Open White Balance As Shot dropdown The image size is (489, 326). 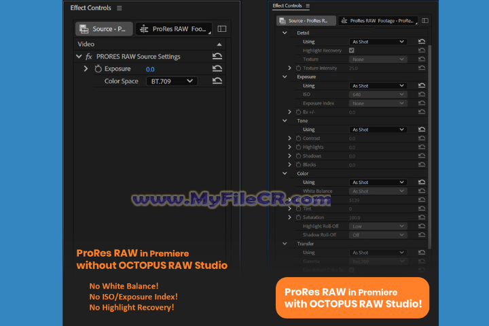(378, 191)
